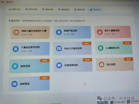139x104 pixels.
Task: Click the 纳税凭证 blue round icon
Action: pyautogui.click(x=14, y=84)
